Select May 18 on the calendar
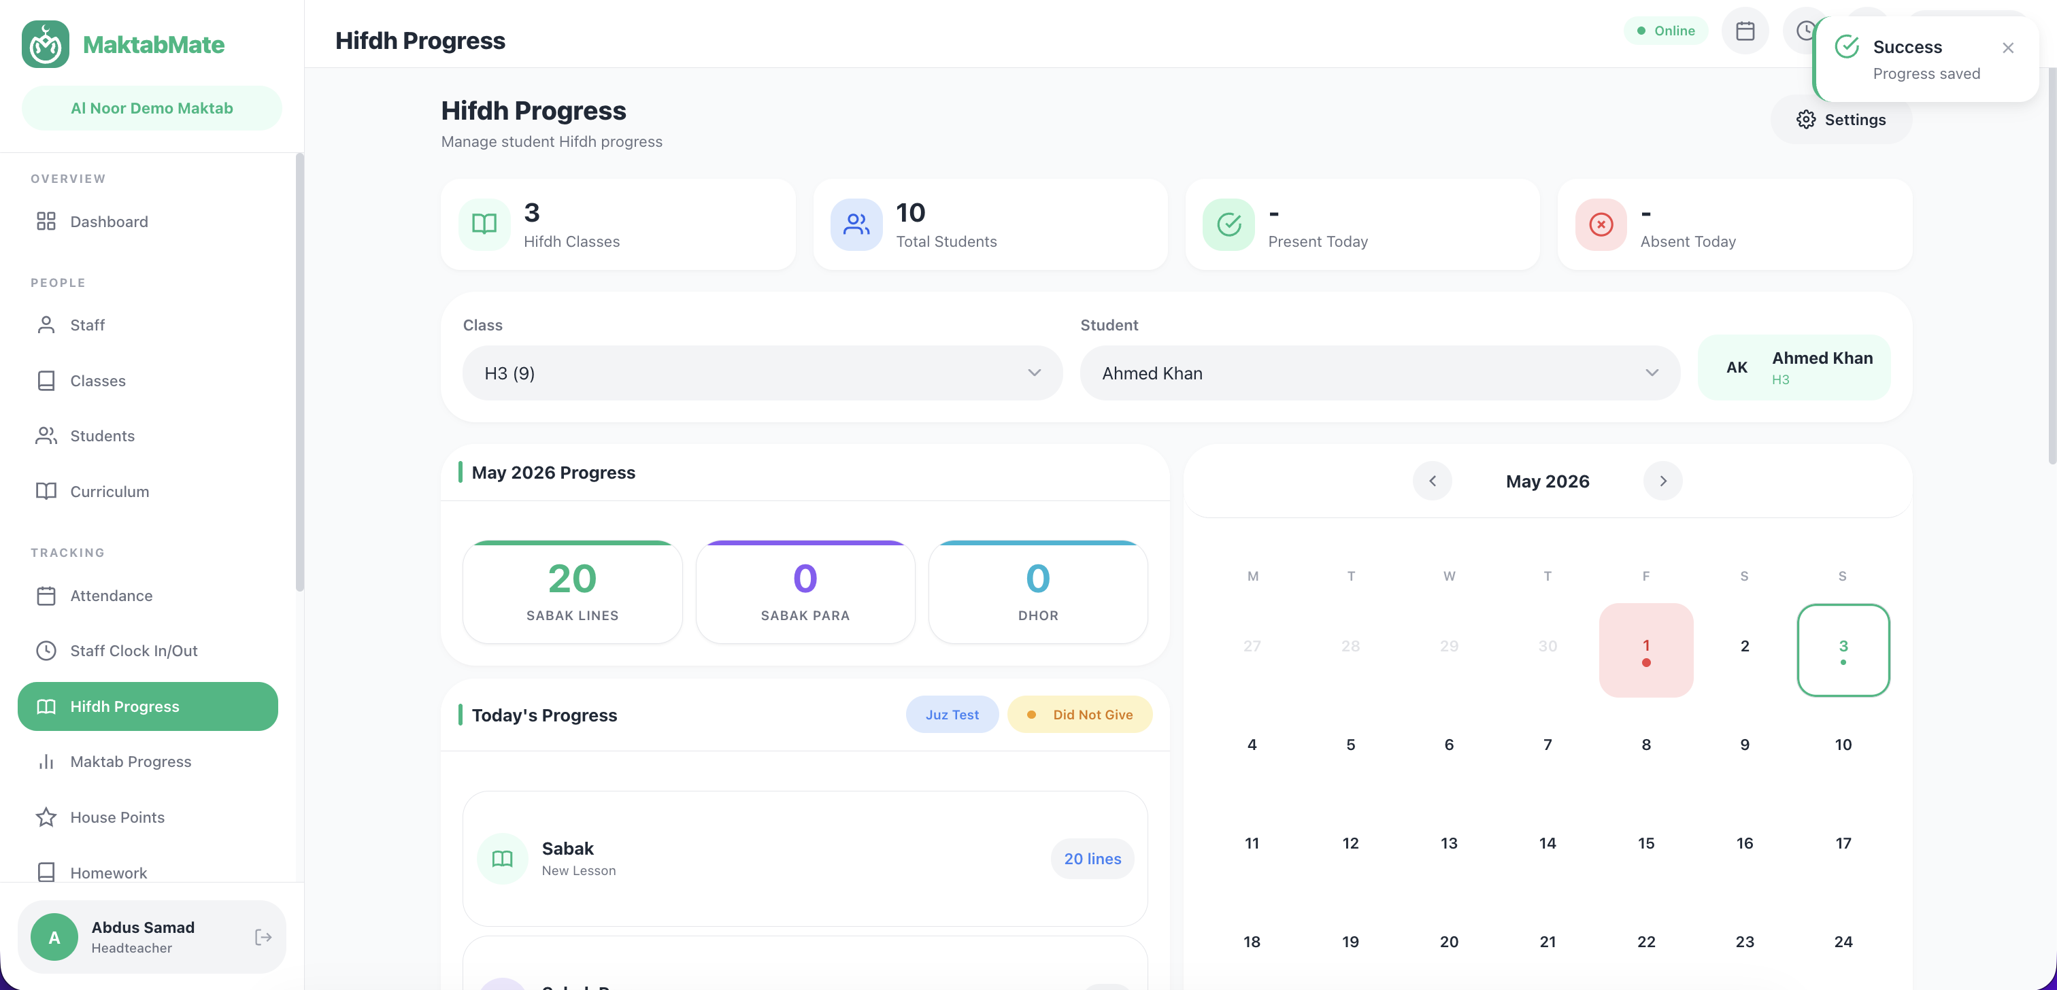This screenshot has height=990, width=2057. [x=1252, y=941]
